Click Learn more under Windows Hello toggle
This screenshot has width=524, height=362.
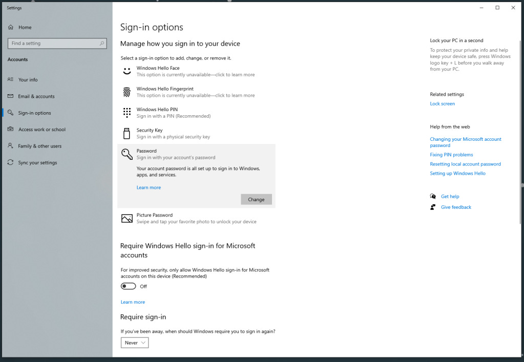pyautogui.click(x=133, y=302)
